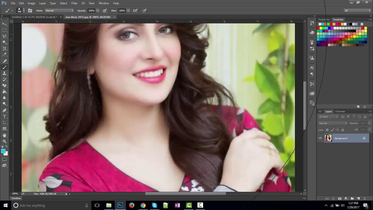Open layer blend mode Normal dropdown

[333, 123]
